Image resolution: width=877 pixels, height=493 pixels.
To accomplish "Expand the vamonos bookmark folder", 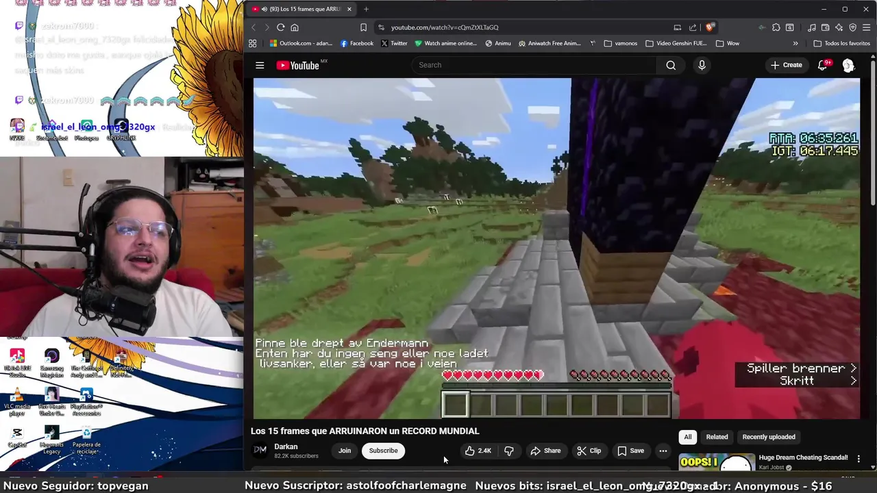I will [x=621, y=43].
